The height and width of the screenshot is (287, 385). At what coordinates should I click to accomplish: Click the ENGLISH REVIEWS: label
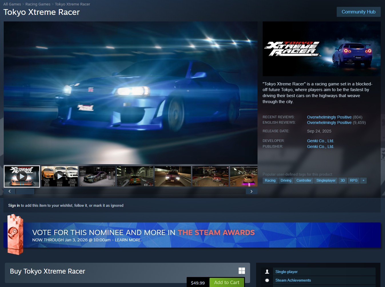279,123
